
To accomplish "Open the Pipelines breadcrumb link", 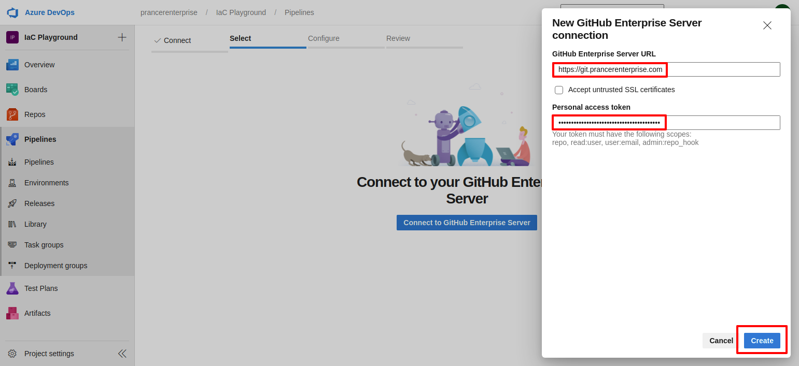I will (x=299, y=12).
